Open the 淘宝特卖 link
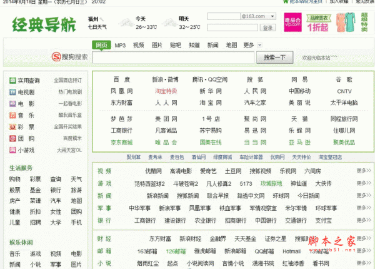 point(166,91)
